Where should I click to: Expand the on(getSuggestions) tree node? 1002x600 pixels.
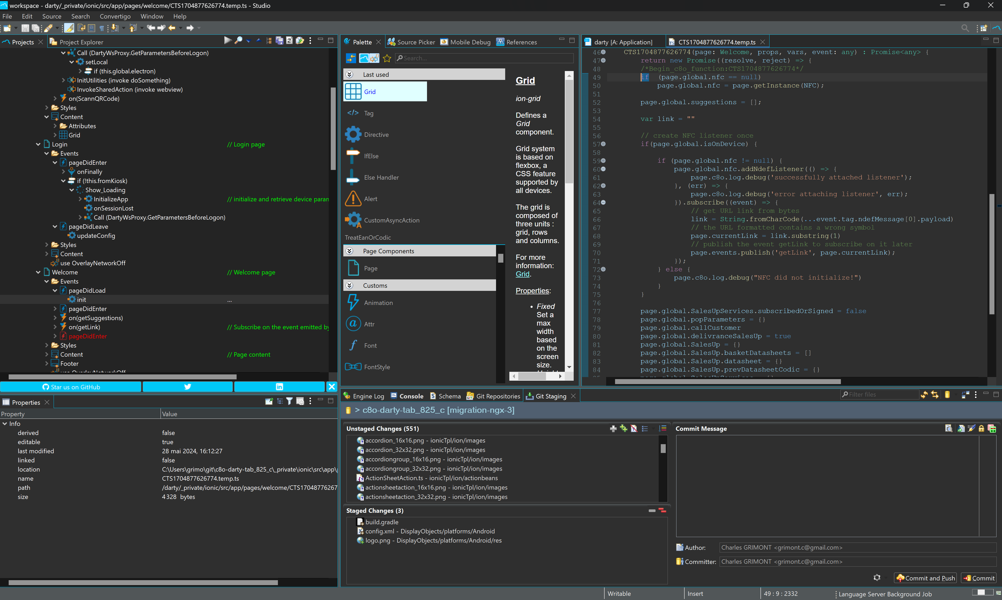click(x=55, y=318)
